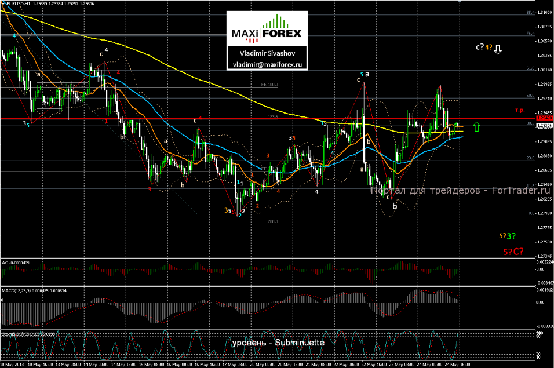Select the Vladimir Sivashov name label
Viewport: 554px width, 368px height.
[267, 53]
